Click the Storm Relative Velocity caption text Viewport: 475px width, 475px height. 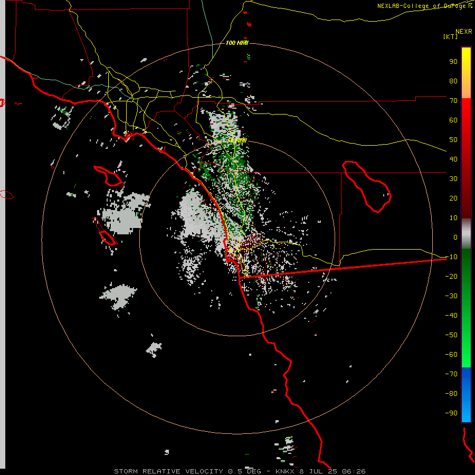click(x=240, y=471)
